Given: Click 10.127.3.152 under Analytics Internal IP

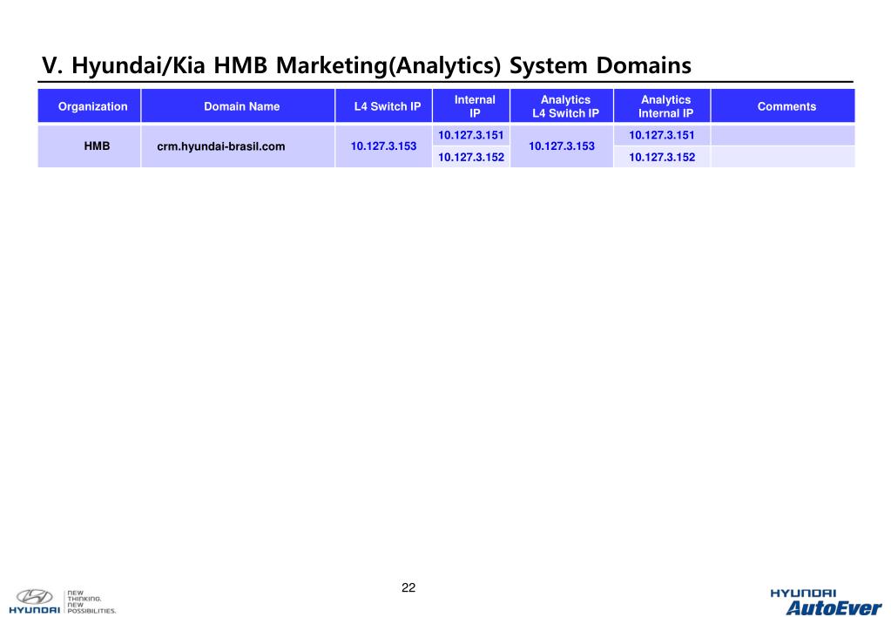Looking at the screenshot, I should (662, 157).
